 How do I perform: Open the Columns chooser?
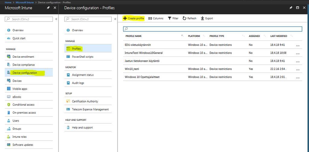pyautogui.click(x=156, y=18)
